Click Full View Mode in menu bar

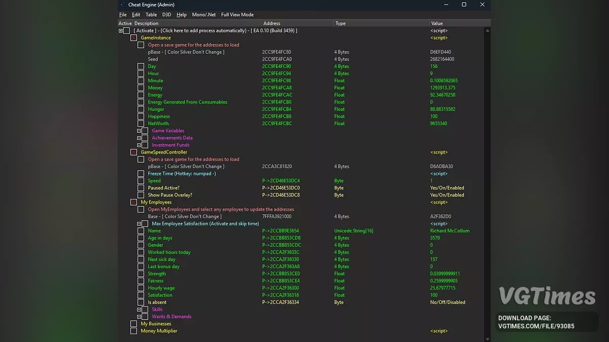pyautogui.click(x=237, y=15)
